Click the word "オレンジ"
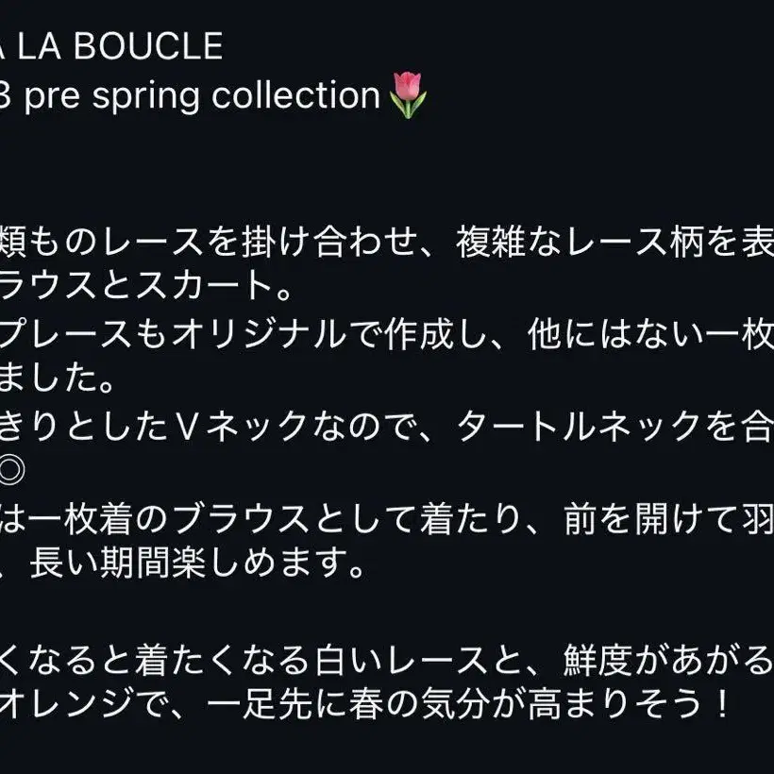 [63, 703]
